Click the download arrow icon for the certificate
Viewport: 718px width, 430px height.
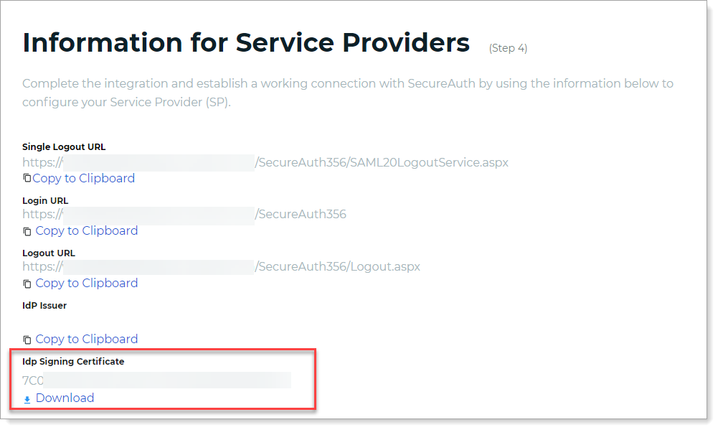[x=27, y=399]
